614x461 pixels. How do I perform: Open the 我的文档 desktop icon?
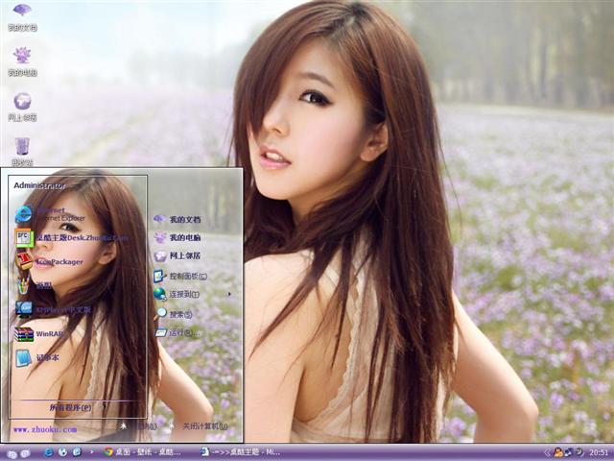(22, 17)
